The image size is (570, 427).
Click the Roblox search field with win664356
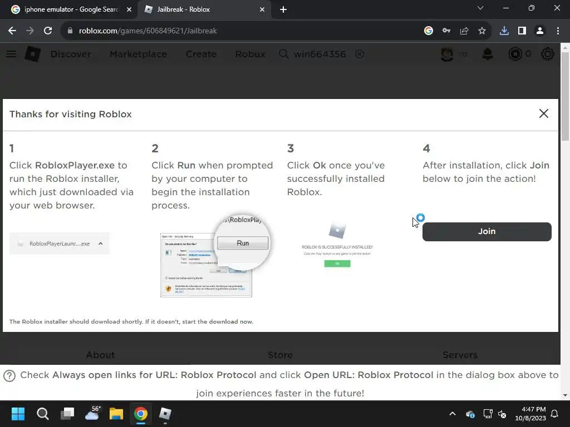pyautogui.click(x=320, y=54)
